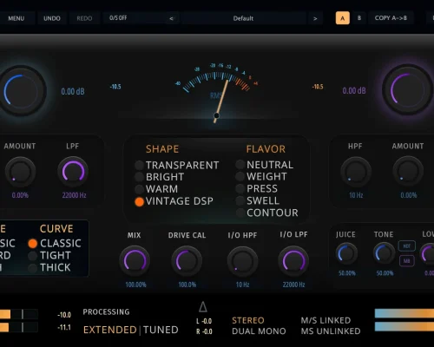
Task: Select MS UNLINKED mode
Action: [x=331, y=331]
